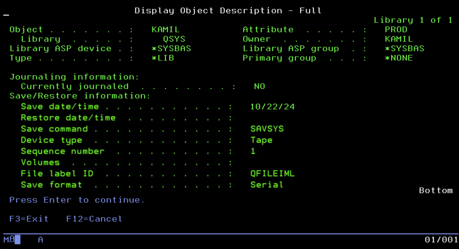The image size is (459, 249).
Task: Click the Owner value KAMIL
Action: click(399, 39)
